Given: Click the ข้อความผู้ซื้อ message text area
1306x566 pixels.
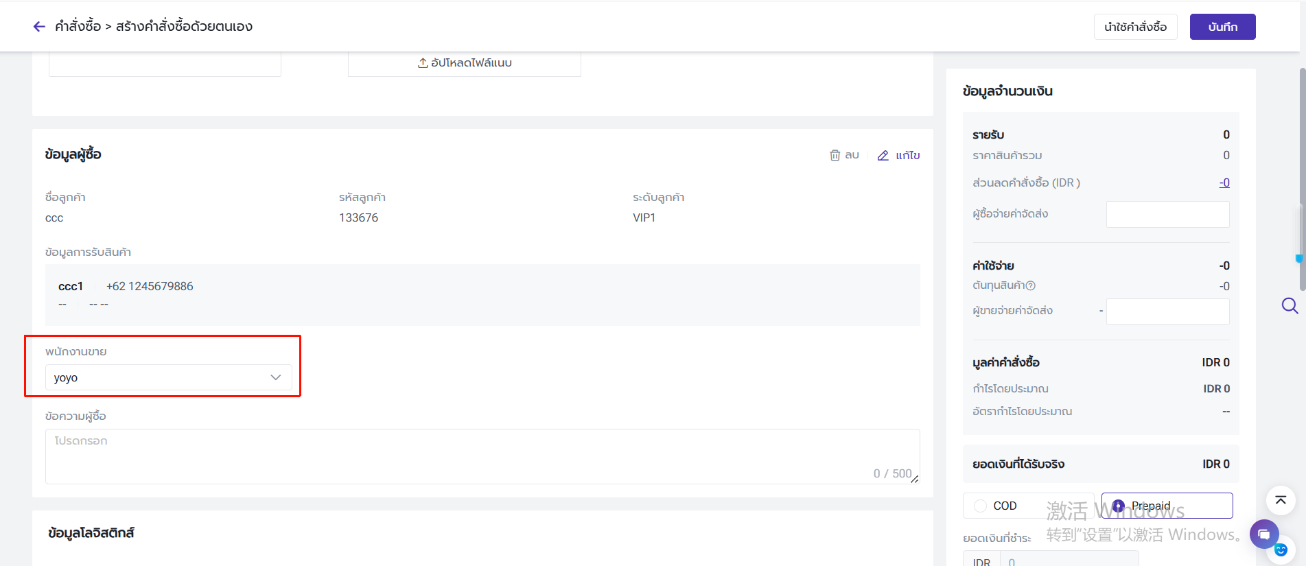Looking at the screenshot, I should click(482, 456).
